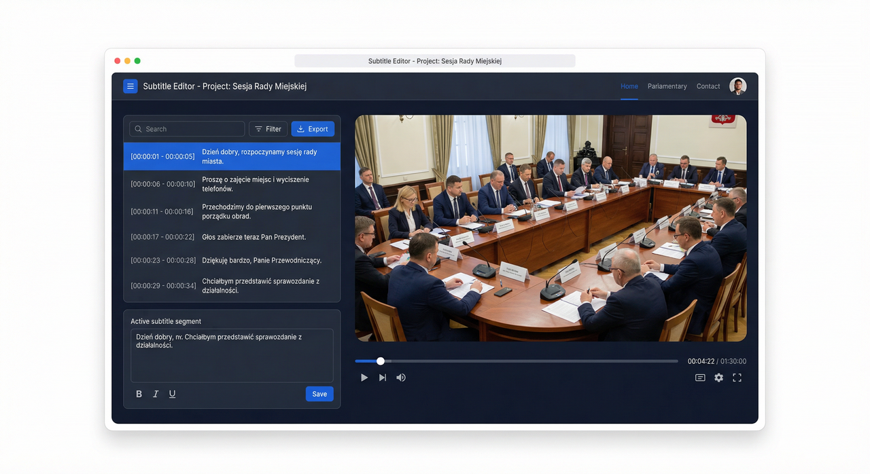Click the Export button

pyautogui.click(x=313, y=129)
